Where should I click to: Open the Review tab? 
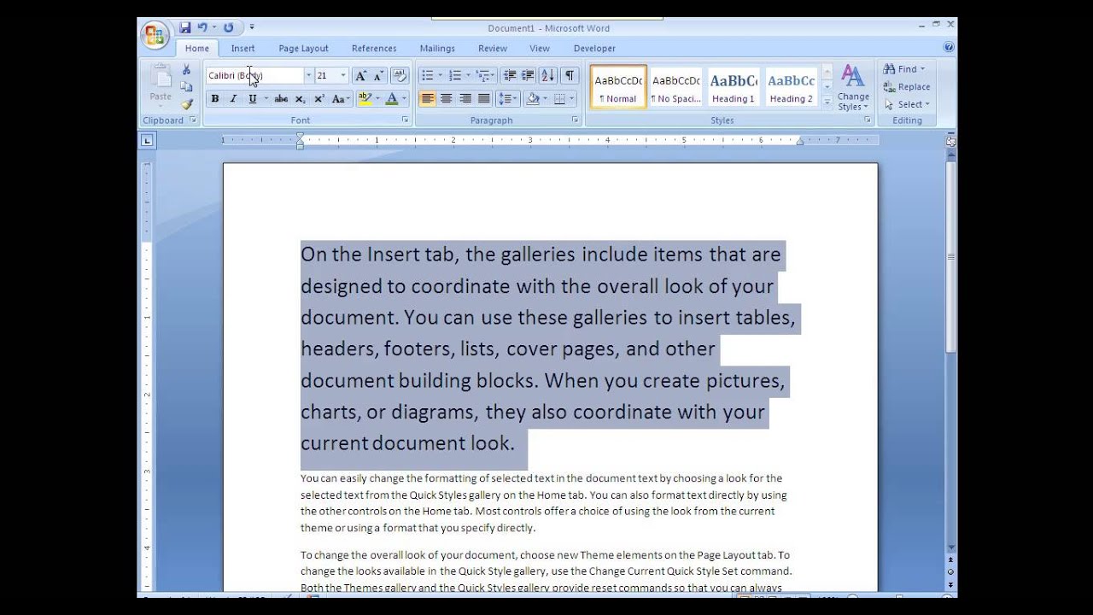point(493,49)
